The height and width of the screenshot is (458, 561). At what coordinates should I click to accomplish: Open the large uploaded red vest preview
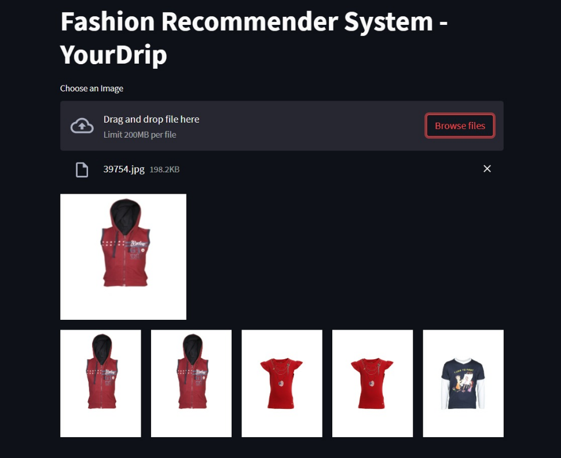point(123,257)
